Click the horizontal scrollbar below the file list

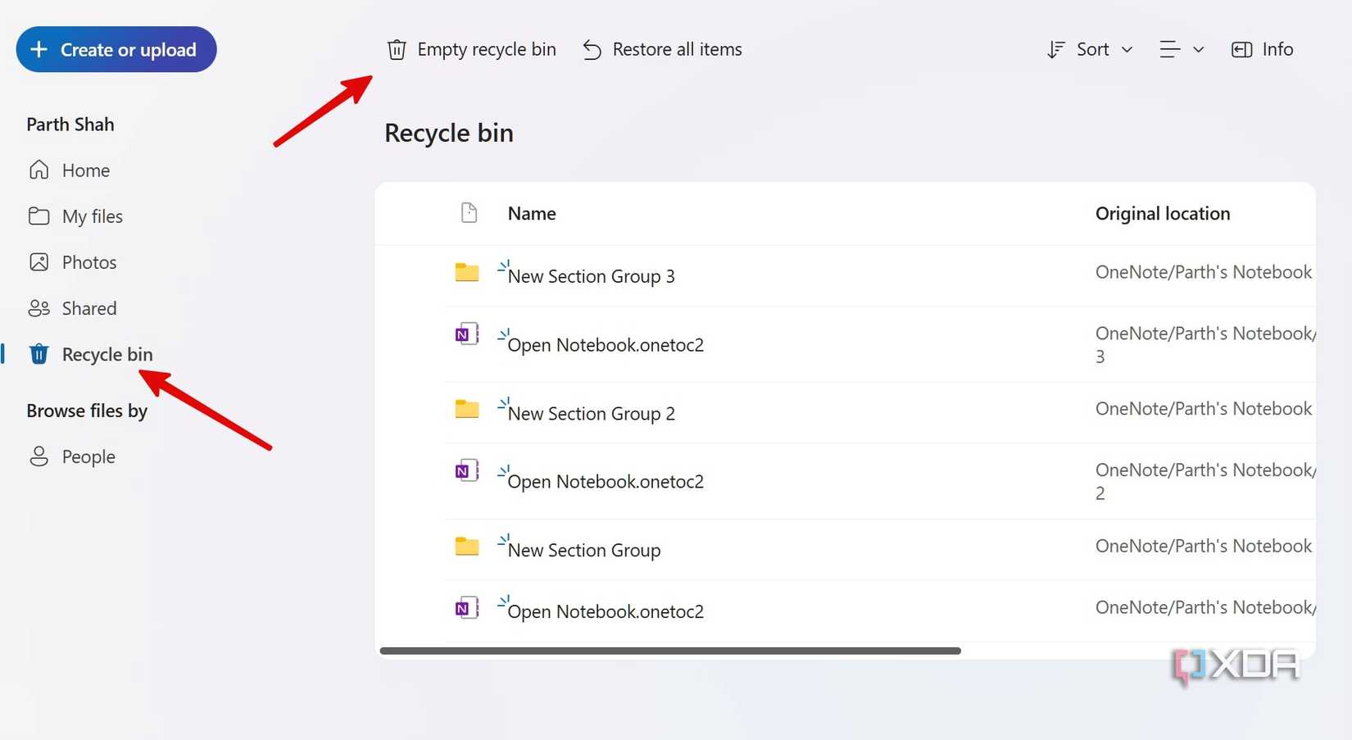pos(670,650)
